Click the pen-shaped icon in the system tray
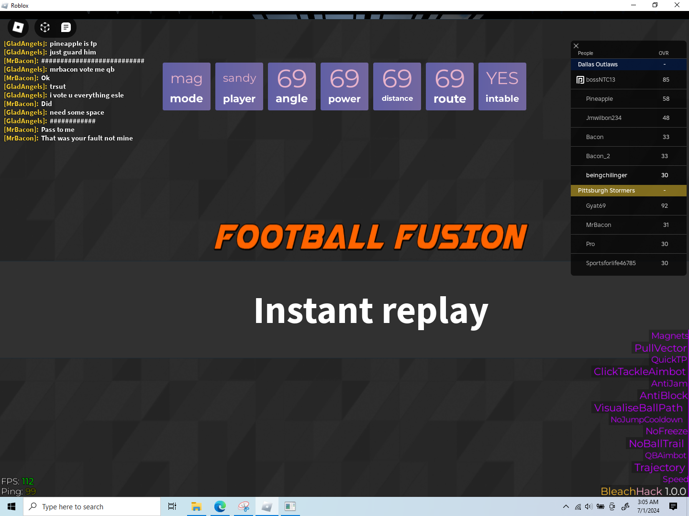The width and height of the screenshot is (689, 516). pyautogui.click(x=625, y=506)
